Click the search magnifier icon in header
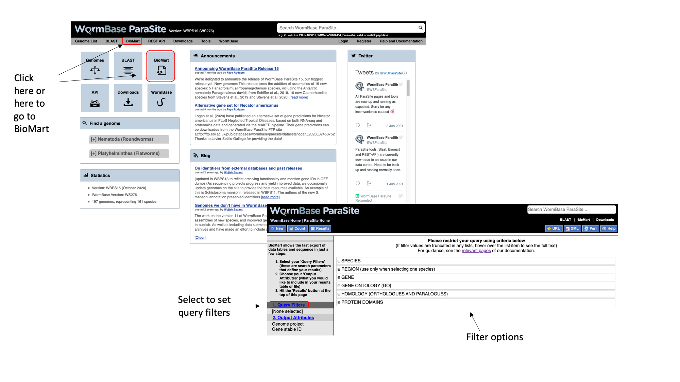The height and width of the screenshot is (382, 680). (x=421, y=28)
